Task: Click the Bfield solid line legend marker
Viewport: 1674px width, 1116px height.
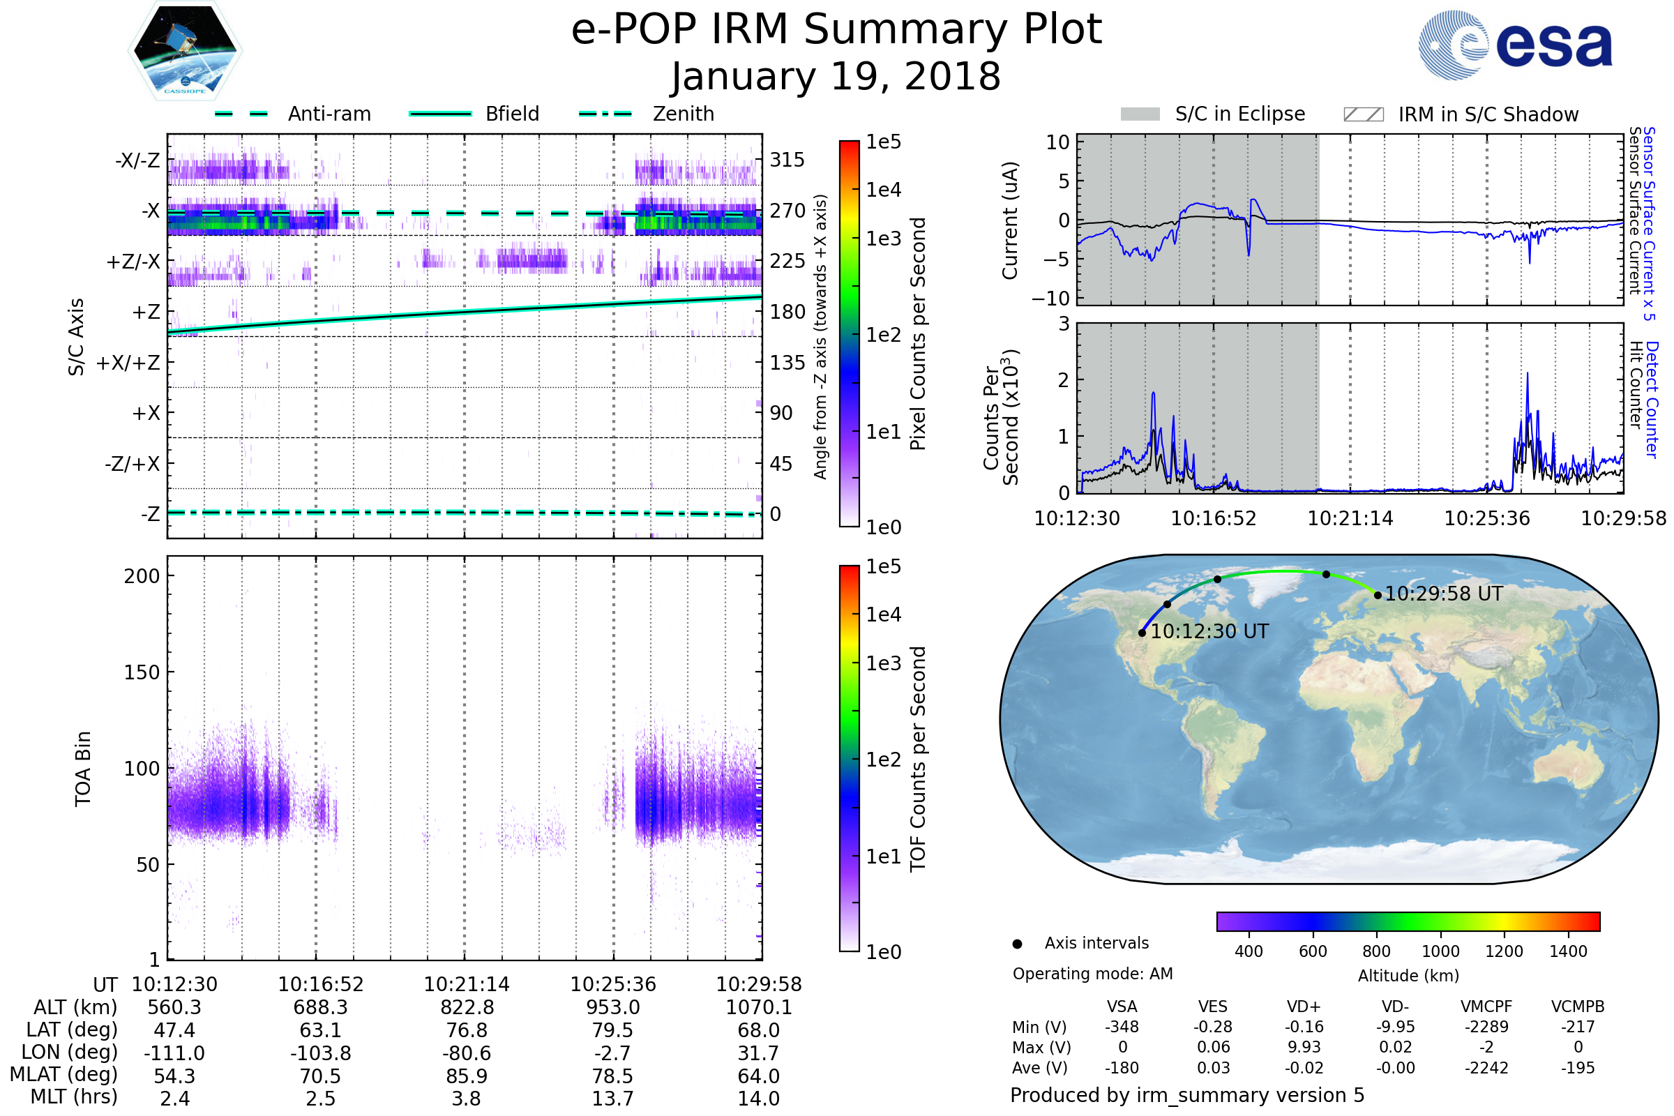Action: 441,114
